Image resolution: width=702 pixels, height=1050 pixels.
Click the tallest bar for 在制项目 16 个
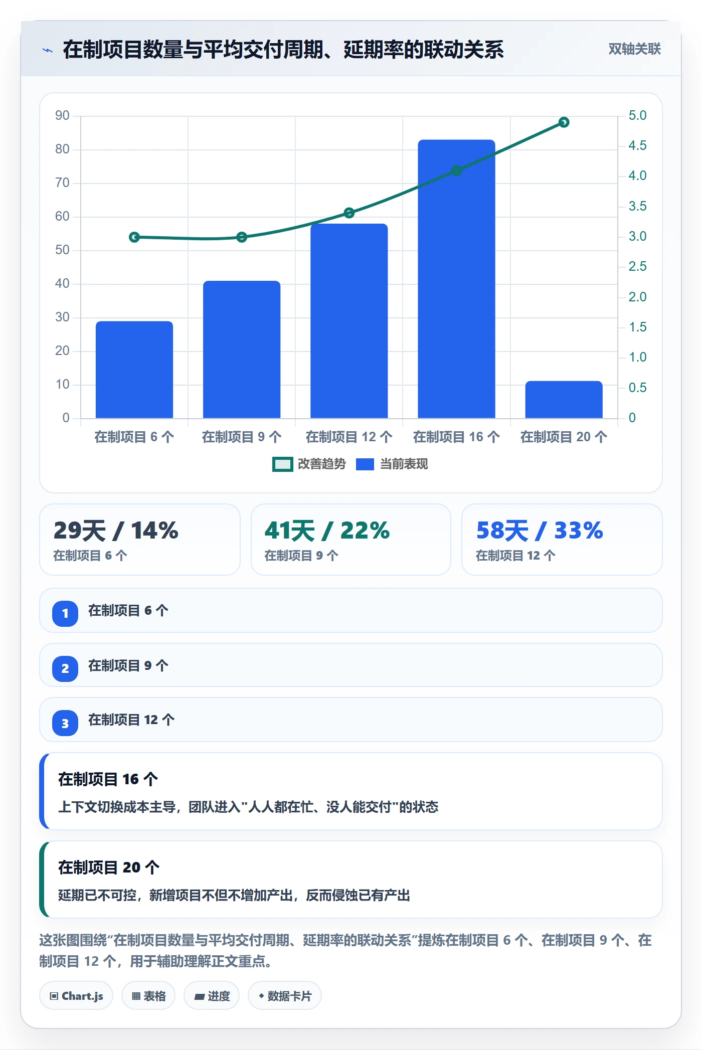click(456, 279)
